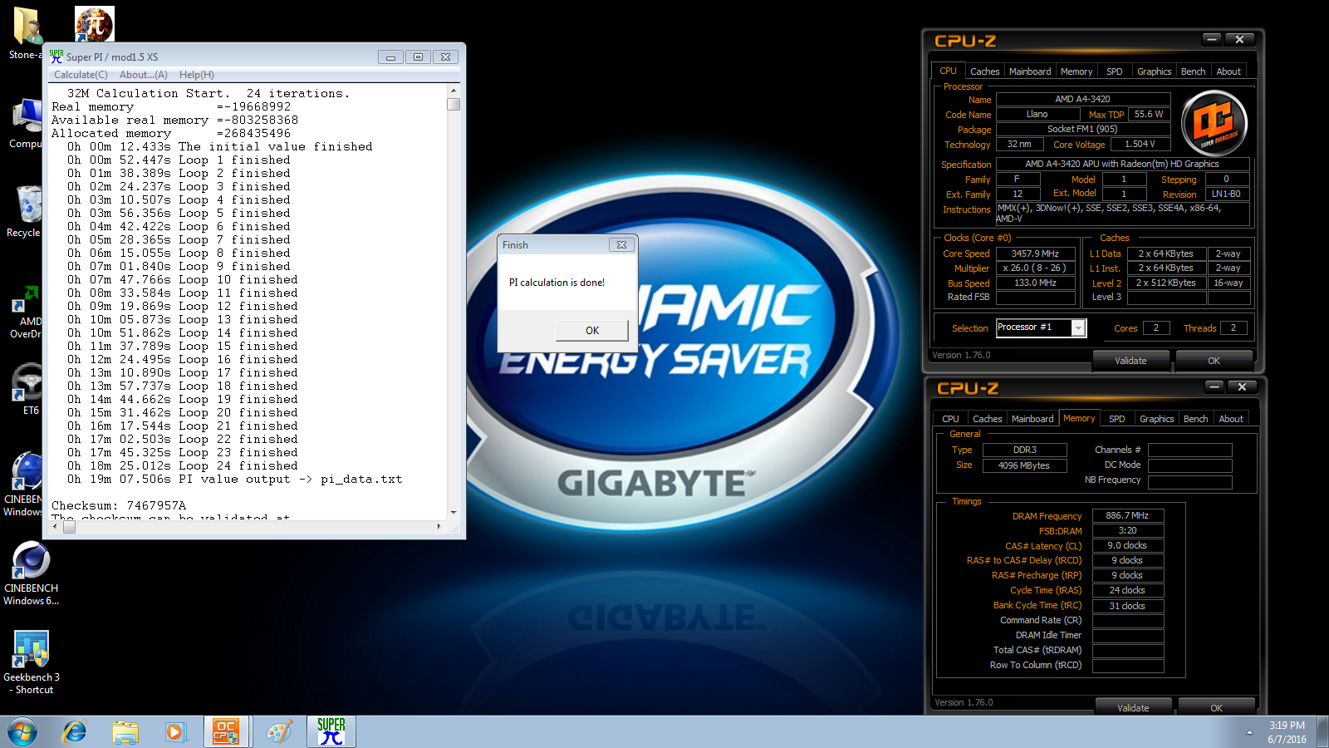Click Validate in the lower CPU-Z window

[x=1133, y=707]
